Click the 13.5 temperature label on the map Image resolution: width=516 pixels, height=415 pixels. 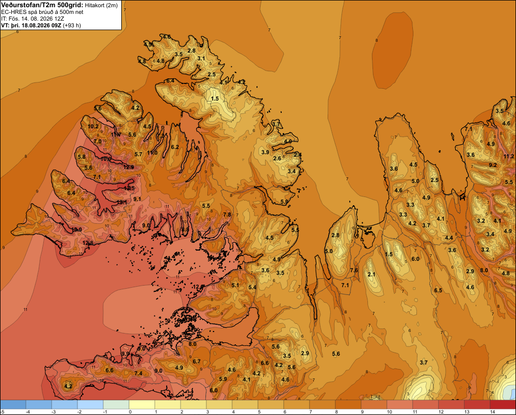(x=130, y=189)
